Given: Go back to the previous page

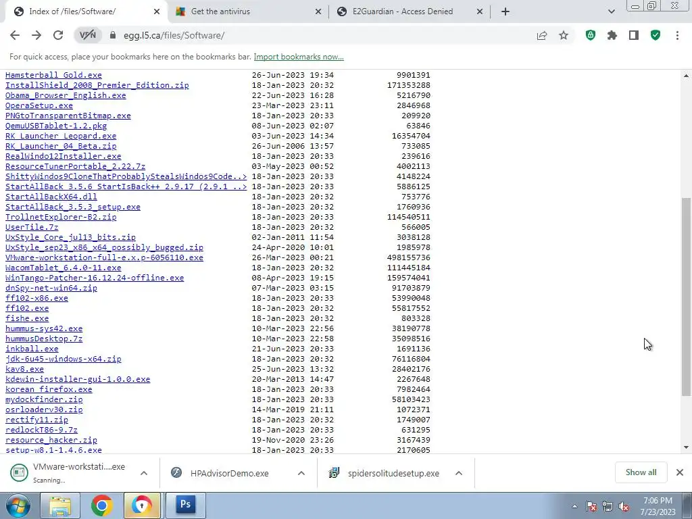Looking at the screenshot, I should click(x=15, y=35).
